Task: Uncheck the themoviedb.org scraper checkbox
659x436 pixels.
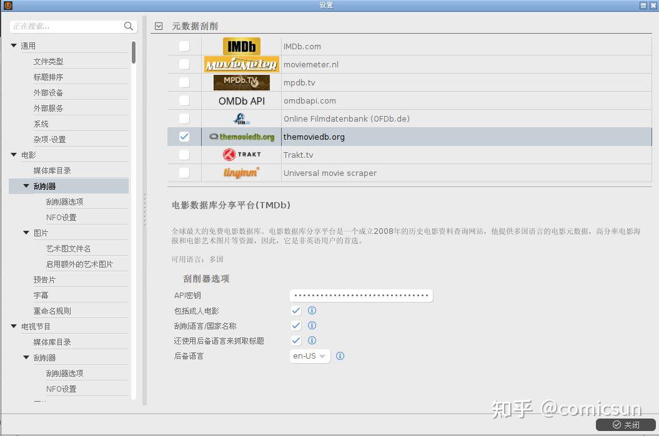Action: 184,136
